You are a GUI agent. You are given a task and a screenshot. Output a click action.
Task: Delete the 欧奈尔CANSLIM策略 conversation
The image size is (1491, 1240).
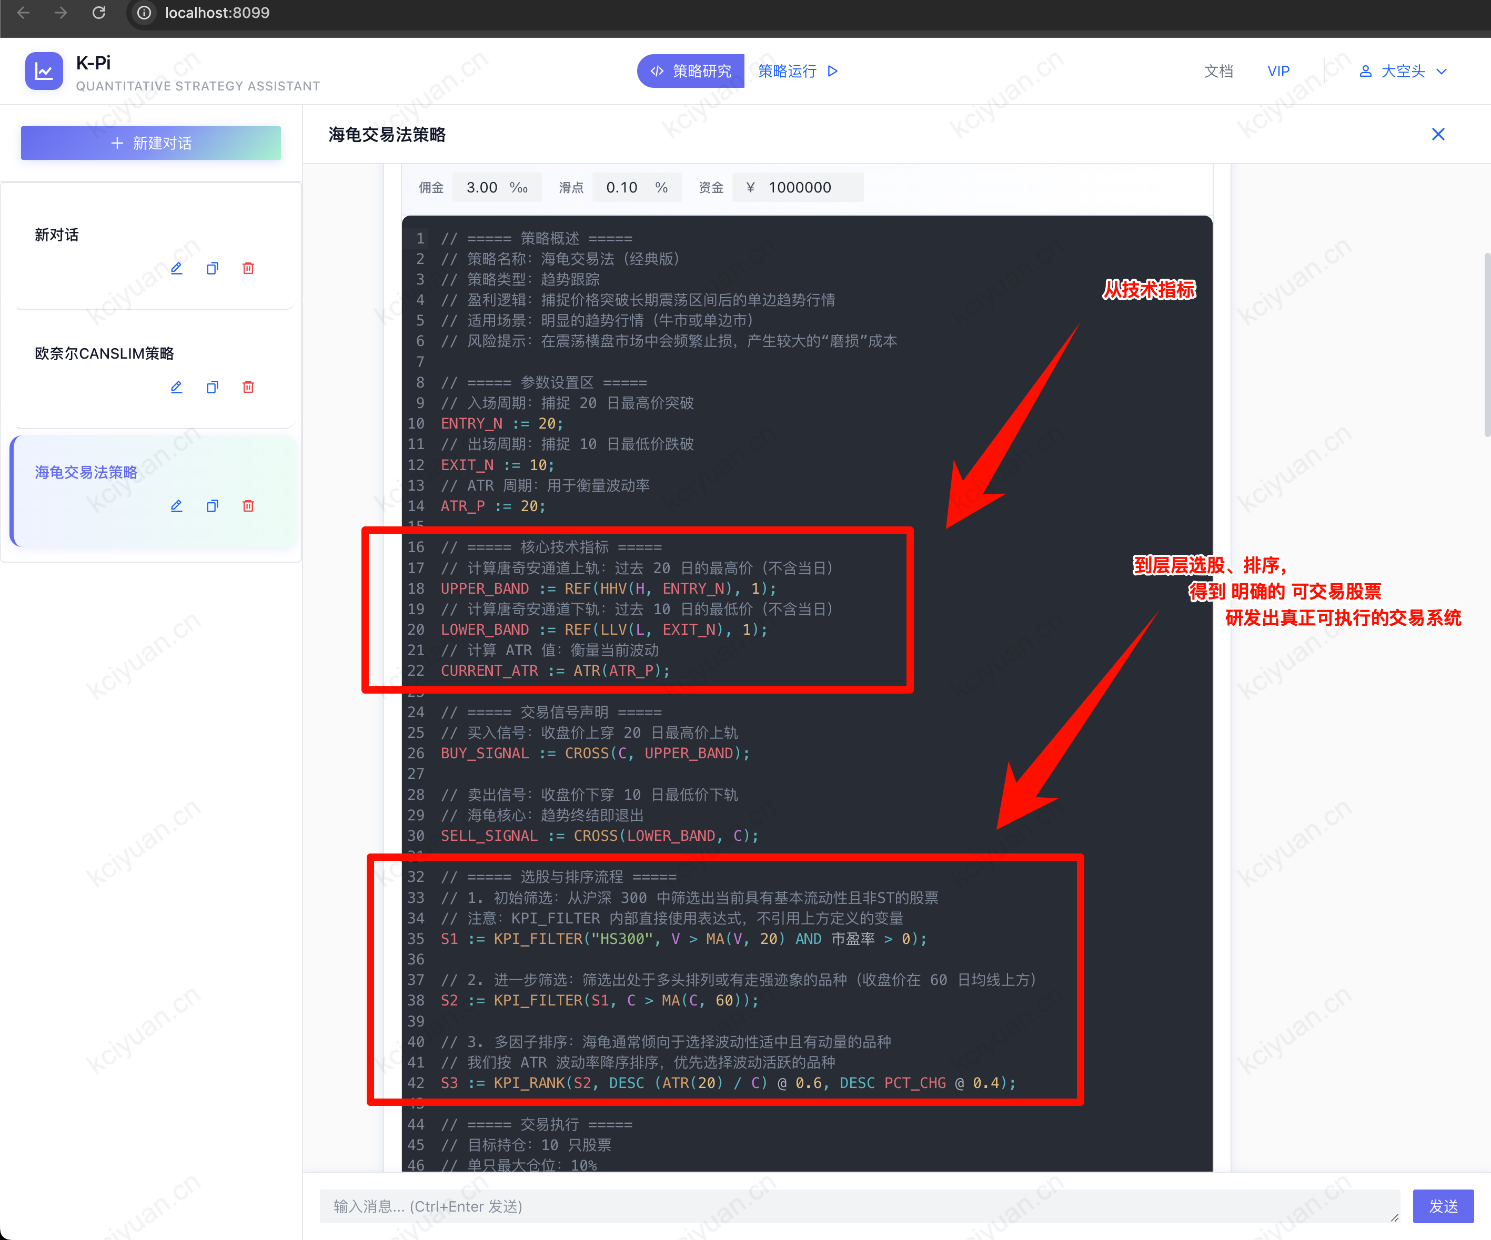(x=248, y=387)
